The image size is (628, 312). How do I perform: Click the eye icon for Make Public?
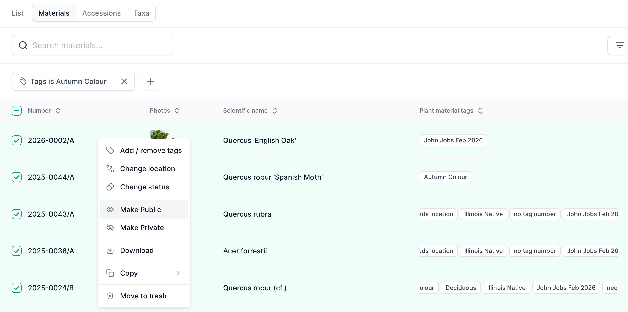(110, 210)
